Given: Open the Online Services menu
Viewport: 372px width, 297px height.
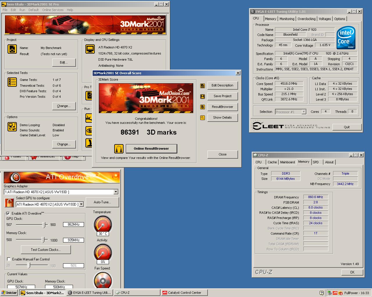Looking at the screenshot, I should [53, 10].
